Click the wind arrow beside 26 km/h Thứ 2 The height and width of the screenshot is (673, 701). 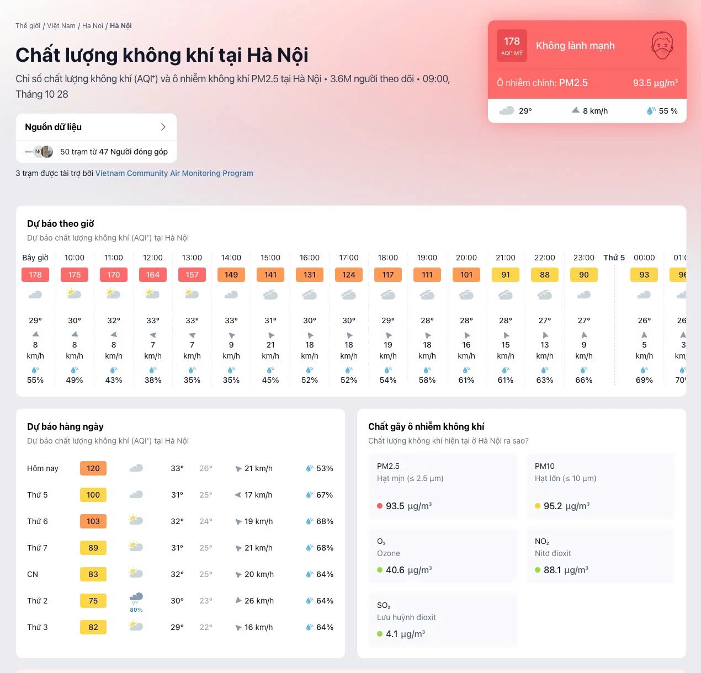[x=238, y=600]
